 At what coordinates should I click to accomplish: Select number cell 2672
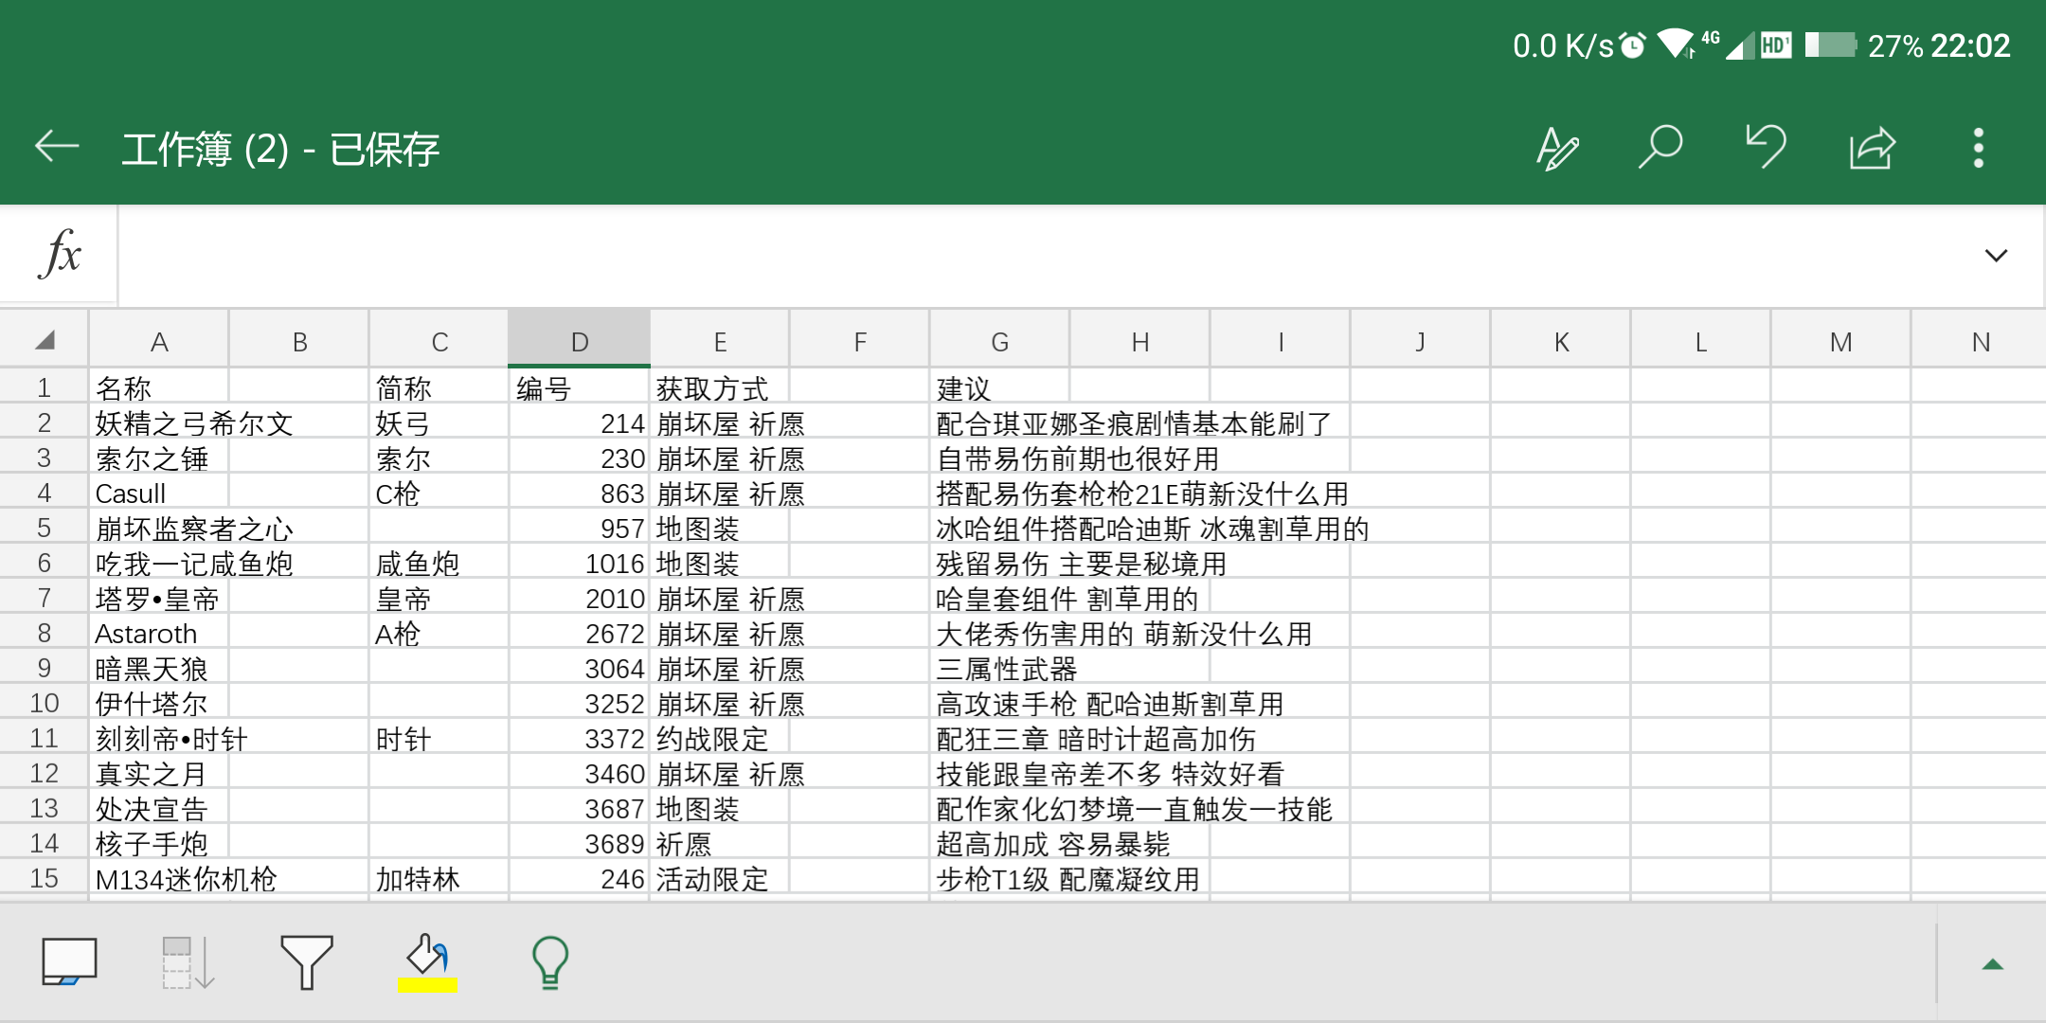point(580,633)
